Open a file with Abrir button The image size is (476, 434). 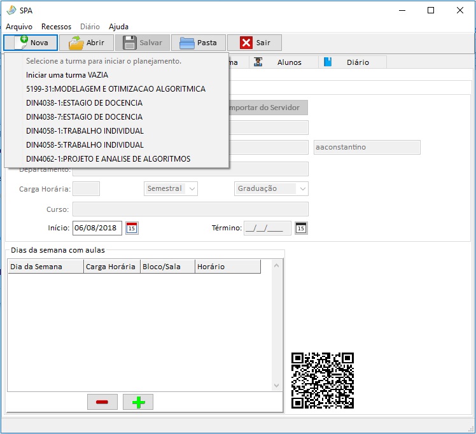(87, 43)
